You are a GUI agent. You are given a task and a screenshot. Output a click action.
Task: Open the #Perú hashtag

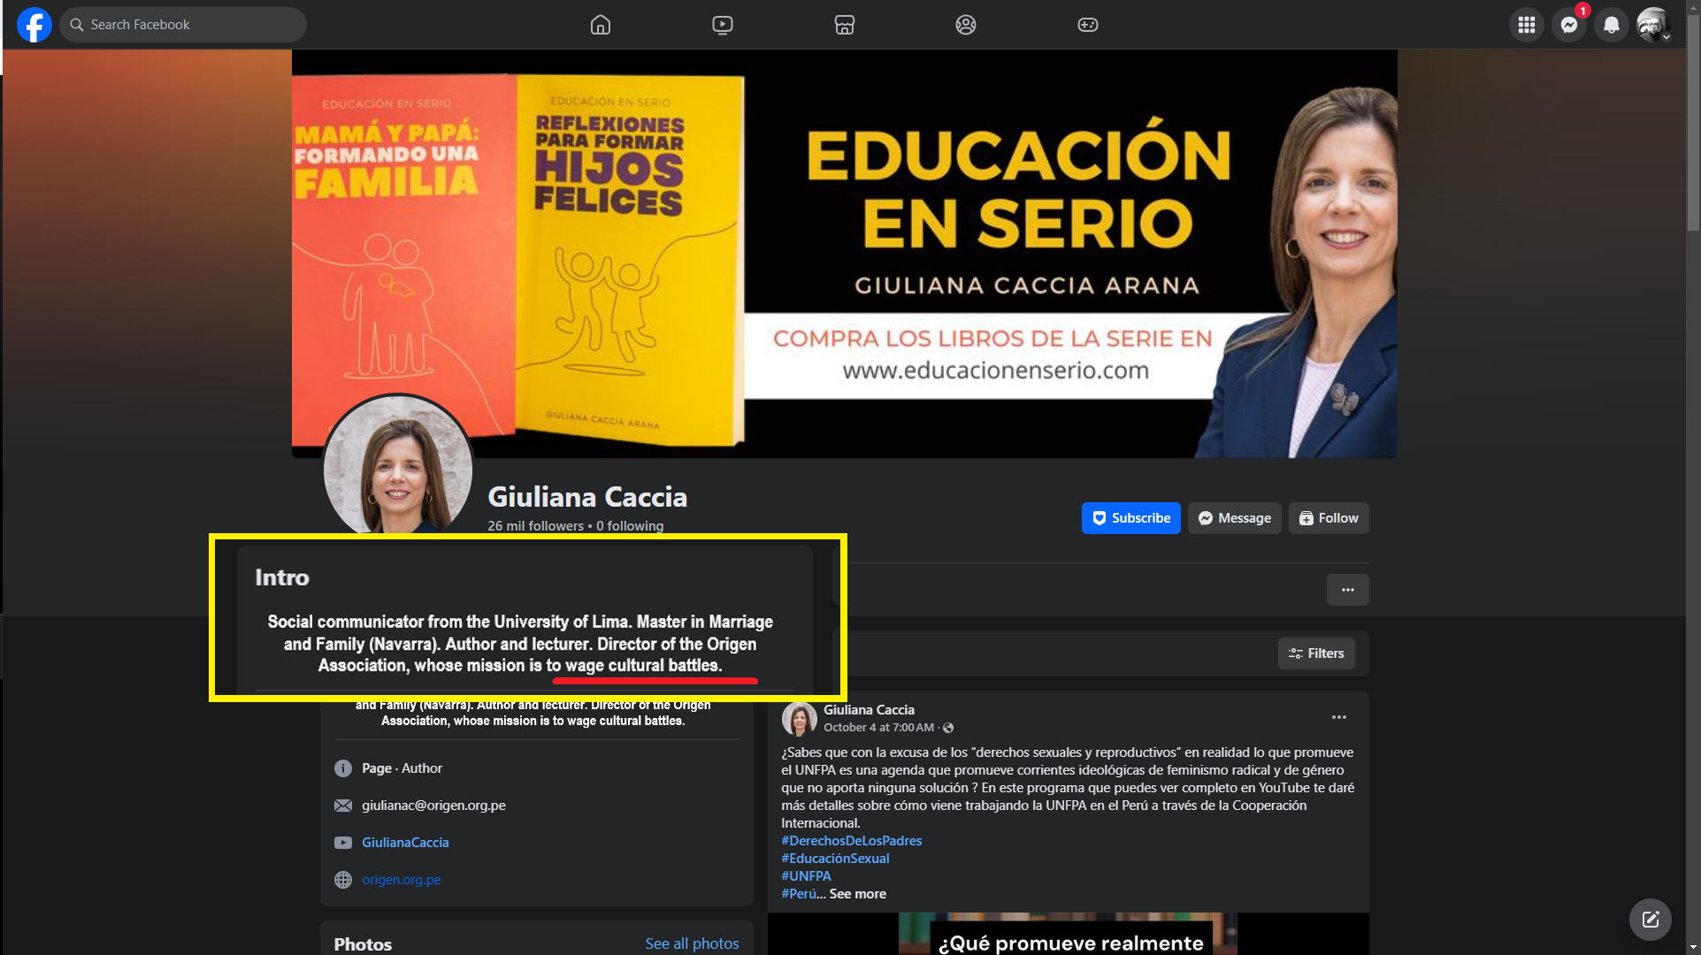point(799,894)
